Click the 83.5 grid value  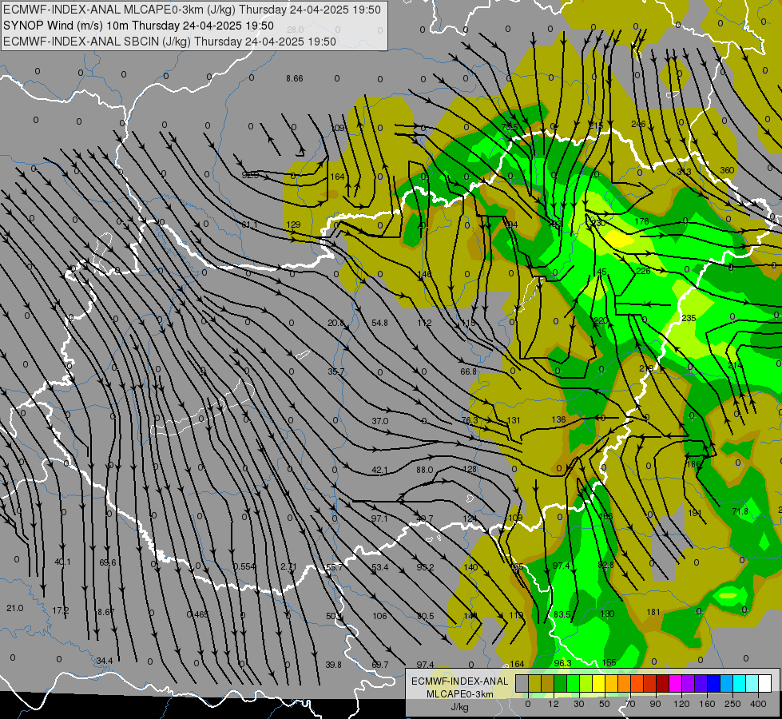click(x=562, y=614)
